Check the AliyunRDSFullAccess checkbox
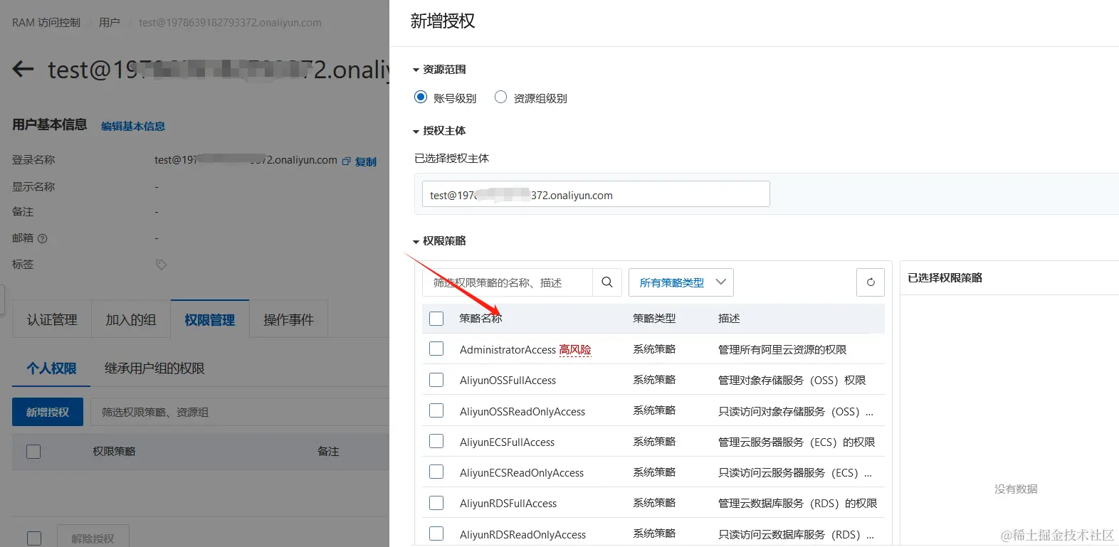1119x547 pixels. pos(436,503)
